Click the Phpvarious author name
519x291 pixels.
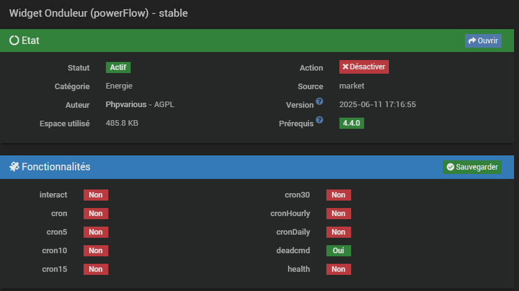(127, 105)
